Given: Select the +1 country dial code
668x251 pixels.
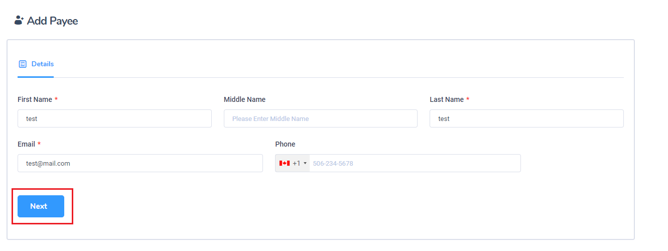Looking at the screenshot, I should (297, 163).
